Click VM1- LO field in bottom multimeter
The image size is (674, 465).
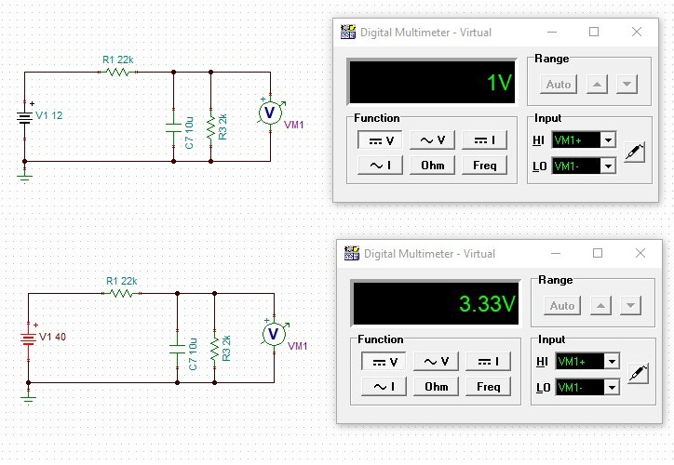[580, 388]
